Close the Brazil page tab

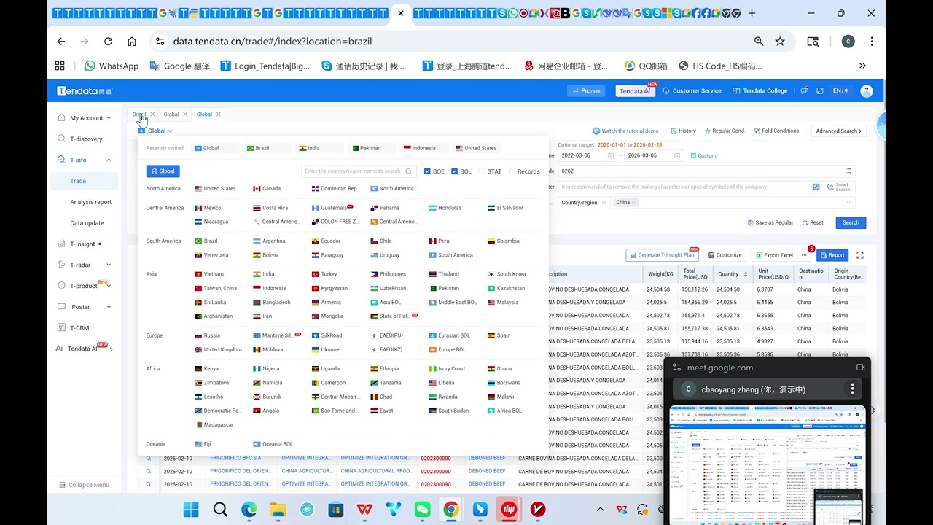tap(152, 114)
